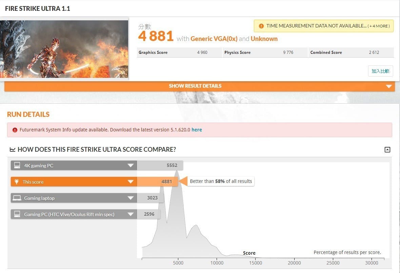Click the Better than 58% tooltip
This screenshot has width=400, height=273.
click(221, 181)
